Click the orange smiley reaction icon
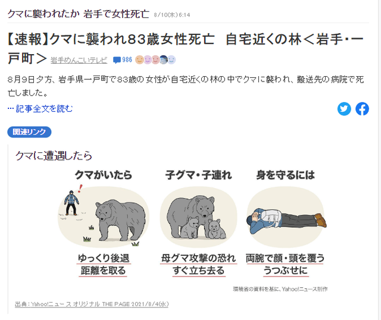The width and height of the screenshot is (381, 320). click(x=139, y=59)
